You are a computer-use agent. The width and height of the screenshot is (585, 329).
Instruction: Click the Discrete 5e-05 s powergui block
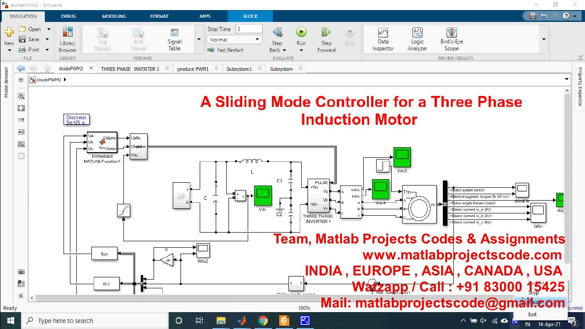[x=76, y=120]
